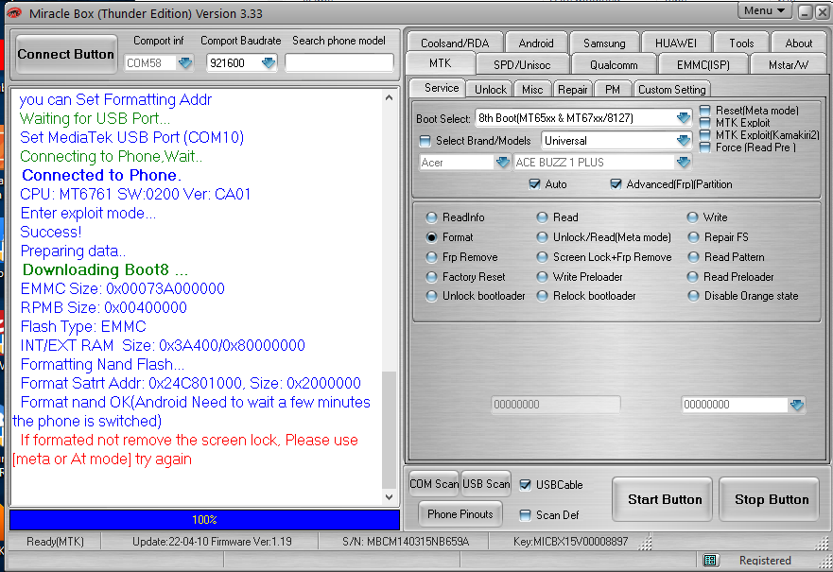Select the ReadInfo radio option

tap(431, 217)
